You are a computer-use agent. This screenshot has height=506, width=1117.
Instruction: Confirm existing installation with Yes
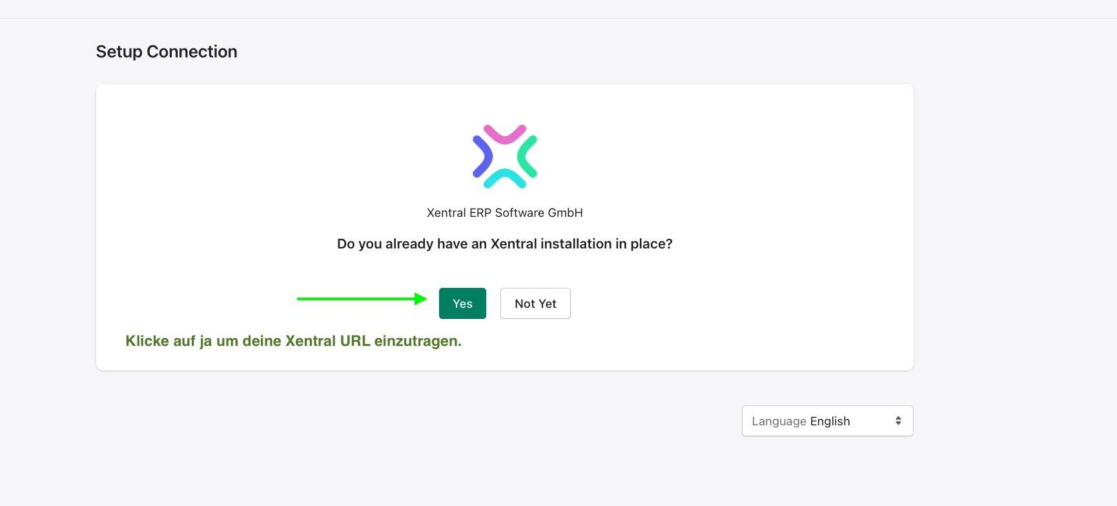[x=462, y=303]
